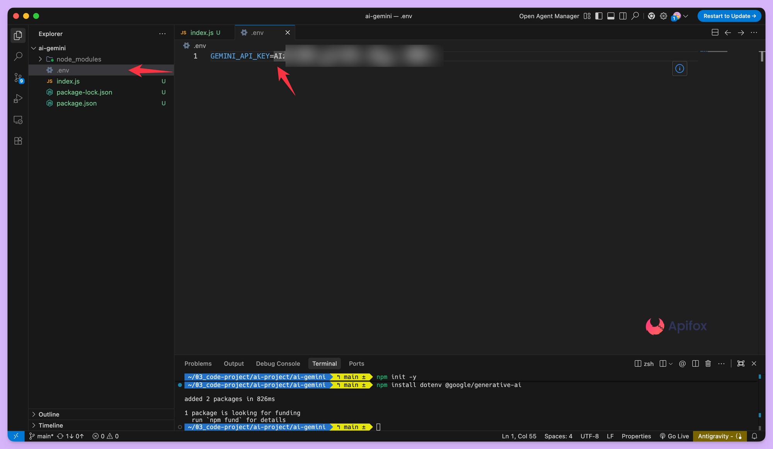The image size is (773, 449).
Task: Open the launch profile dropdown arrow in terminal
Action: coord(671,364)
